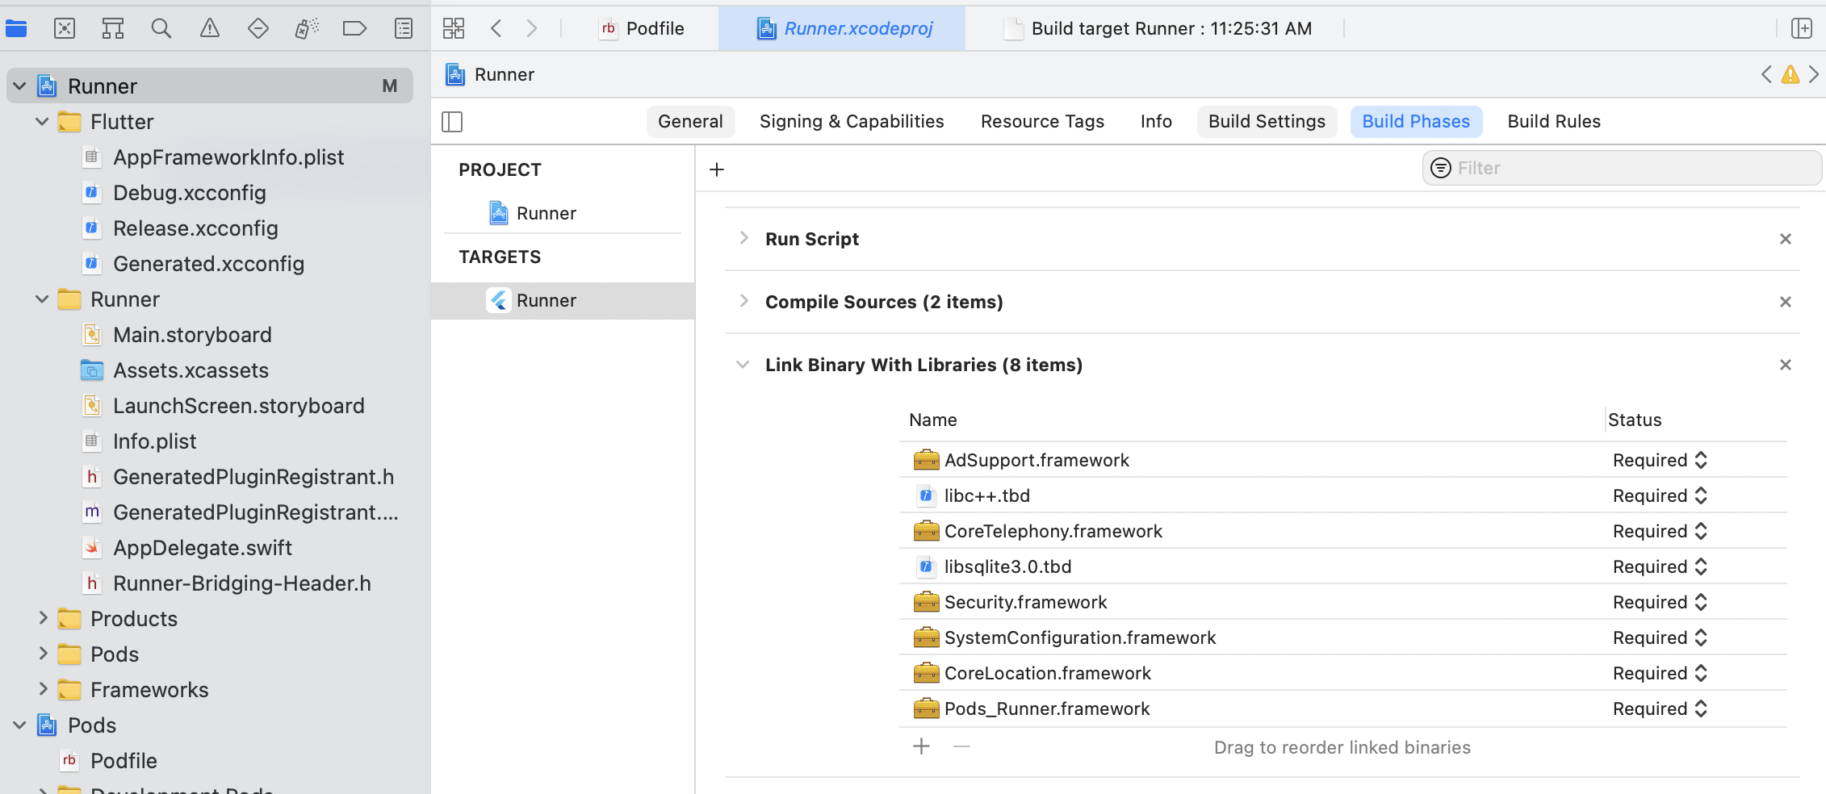This screenshot has height=794, width=1826.
Task: Collapse Link Binary With Libraries phase
Action: tap(743, 365)
